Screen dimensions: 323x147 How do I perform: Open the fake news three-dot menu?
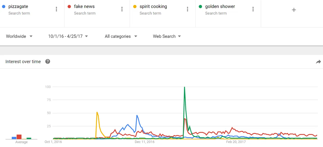(122, 9)
